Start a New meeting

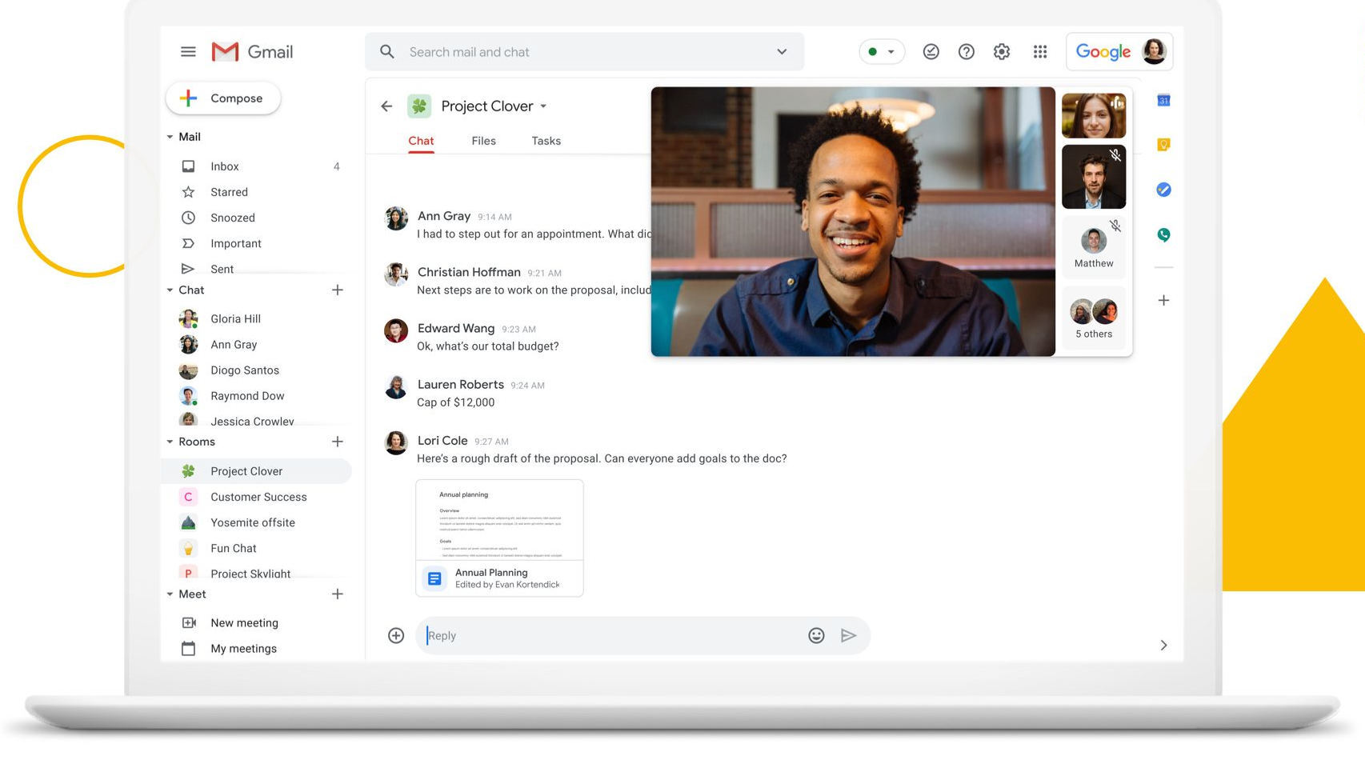[x=244, y=622]
